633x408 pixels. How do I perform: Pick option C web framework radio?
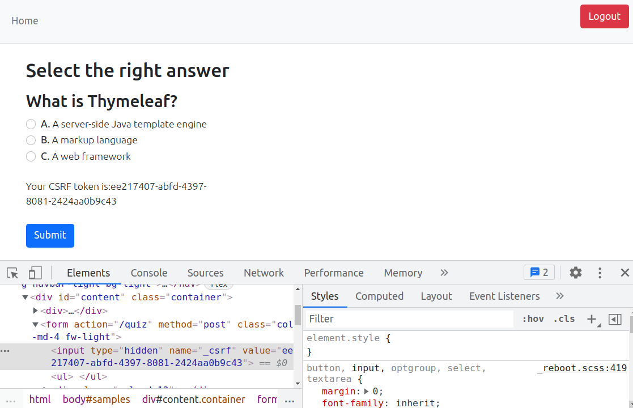tap(31, 156)
